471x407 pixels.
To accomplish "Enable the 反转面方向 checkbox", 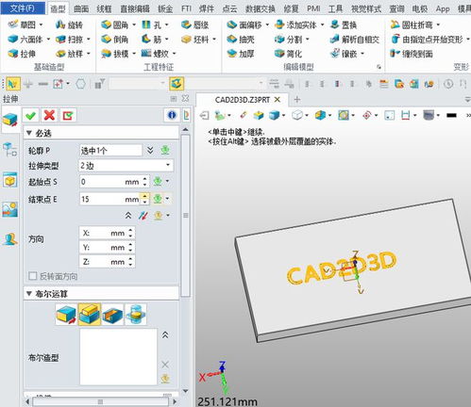I will click(32, 276).
